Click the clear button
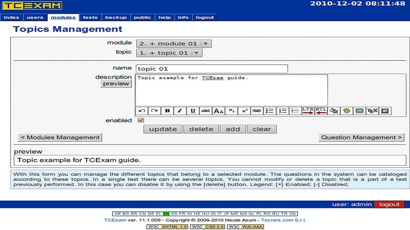The height and width of the screenshot is (230, 410). (x=262, y=129)
